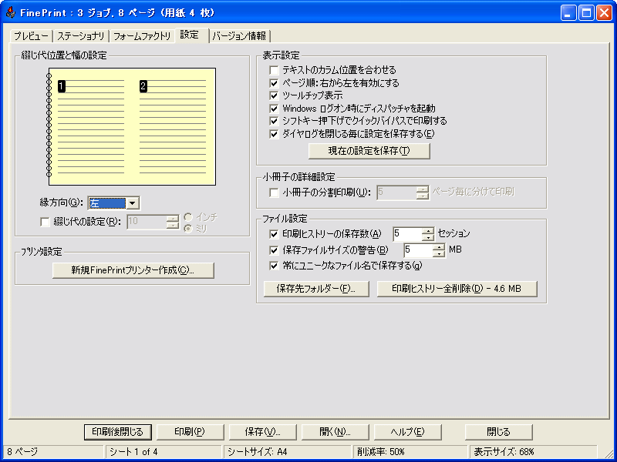Maximize the FinePrint window
This screenshot has width=617, height=462.
[586, 13]
